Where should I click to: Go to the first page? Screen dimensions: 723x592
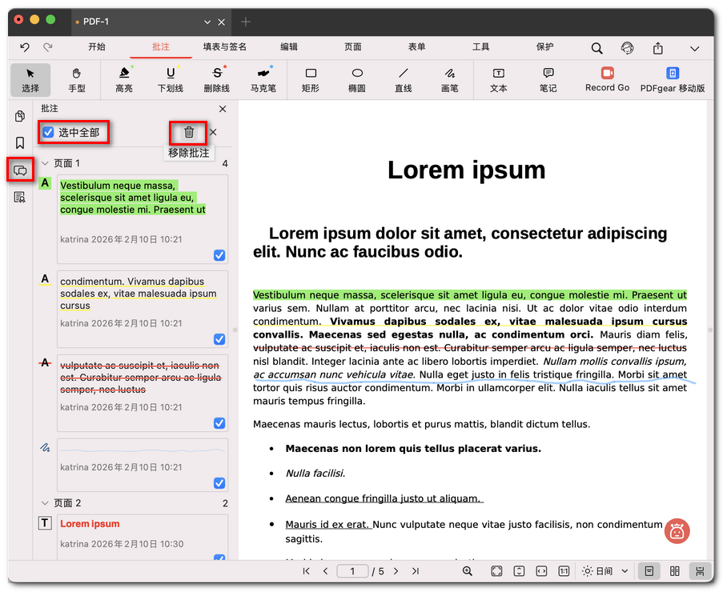coord(306,571)
